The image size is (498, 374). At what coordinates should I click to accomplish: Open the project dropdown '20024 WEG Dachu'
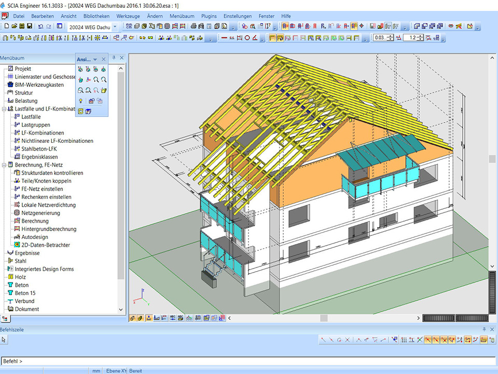115,26
